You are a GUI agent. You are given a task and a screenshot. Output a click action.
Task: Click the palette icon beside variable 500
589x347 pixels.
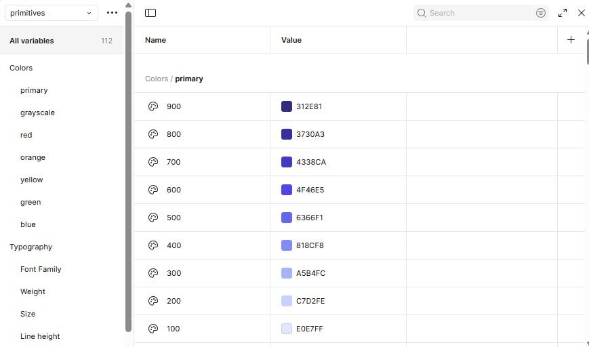153,218
